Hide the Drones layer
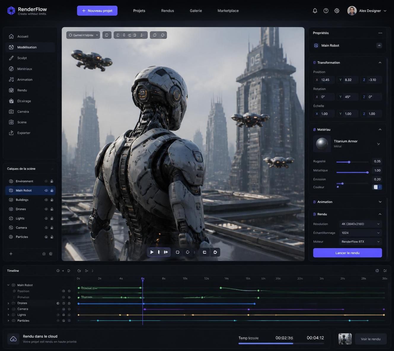Screen dimensions: 394x351 pos(46,209)
